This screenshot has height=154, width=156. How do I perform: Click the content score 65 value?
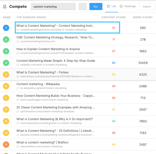coord(114,63)
